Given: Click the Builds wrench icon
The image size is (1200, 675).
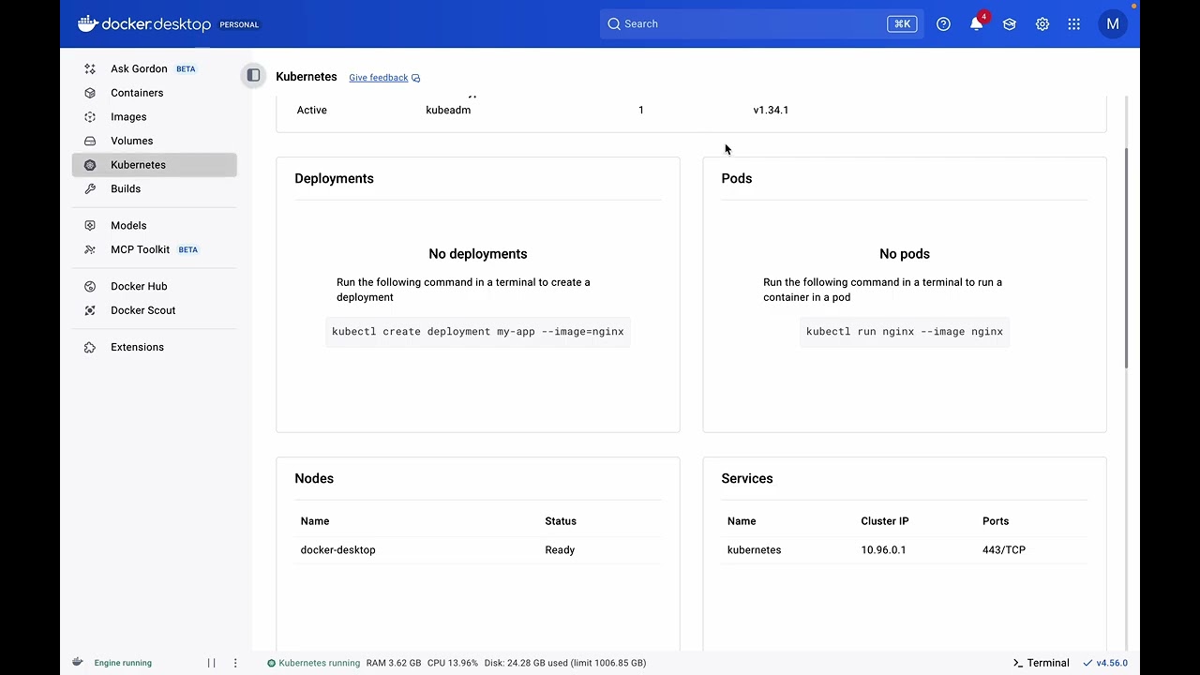Looking at the screenshot, I should point(90,188).
